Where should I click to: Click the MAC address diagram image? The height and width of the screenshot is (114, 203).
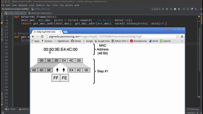click(69, 64)
